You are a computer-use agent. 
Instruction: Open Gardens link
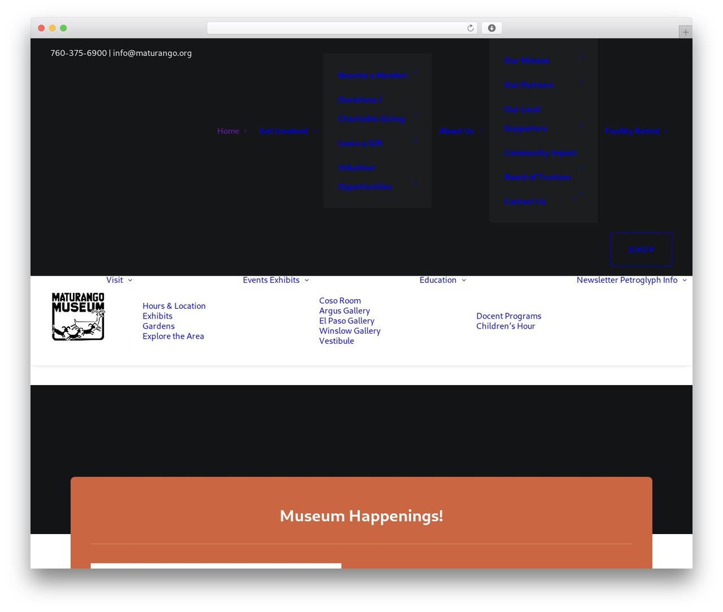coord(159,326)
